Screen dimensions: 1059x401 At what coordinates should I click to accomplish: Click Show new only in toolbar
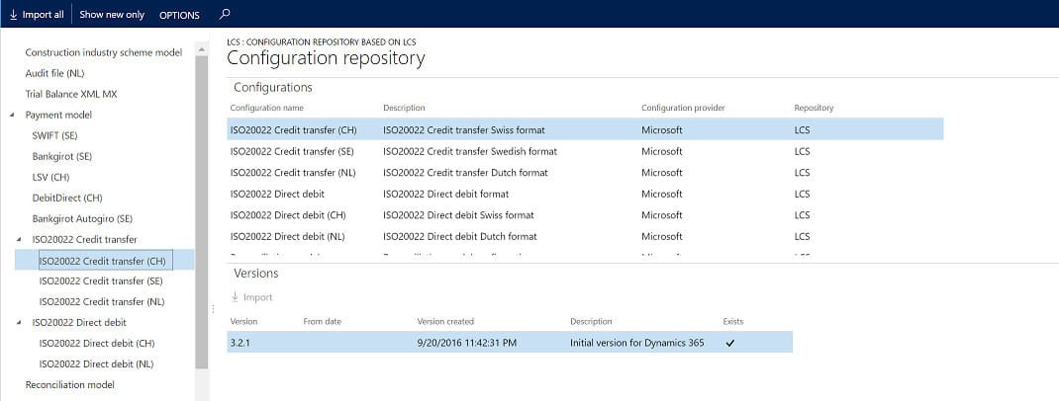point(113,15)
